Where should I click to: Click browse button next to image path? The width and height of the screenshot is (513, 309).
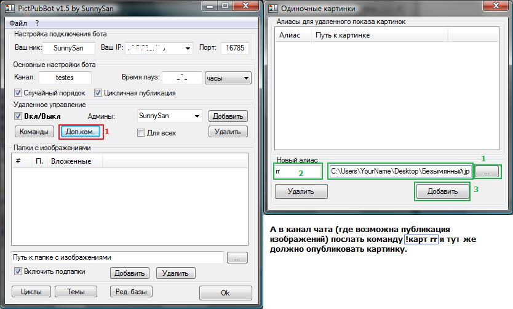point(487,172)
